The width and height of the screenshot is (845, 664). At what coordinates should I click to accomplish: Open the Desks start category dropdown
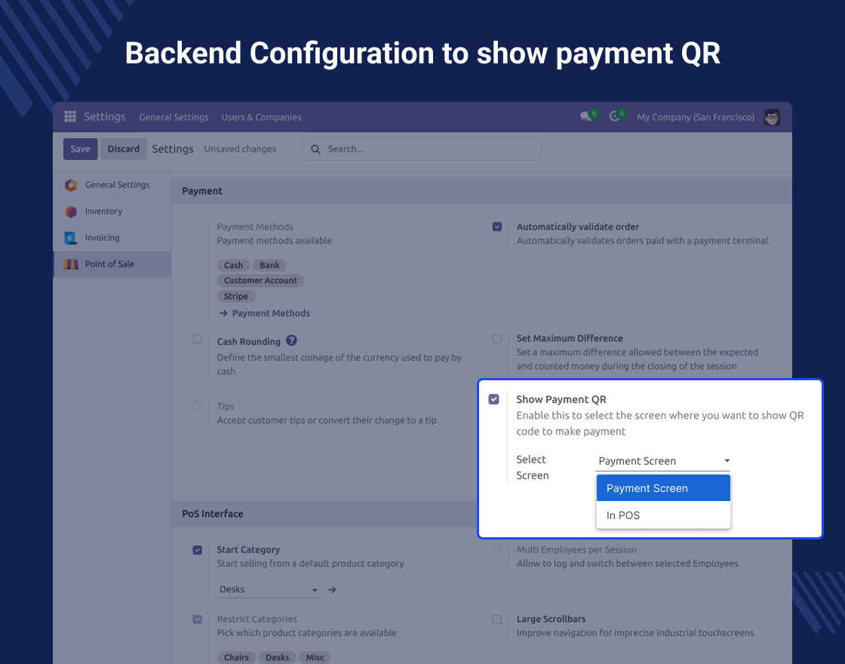269,589
